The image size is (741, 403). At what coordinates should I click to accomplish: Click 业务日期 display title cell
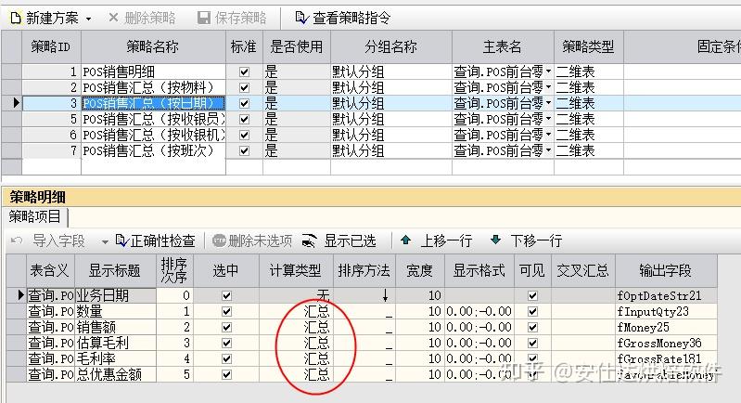click(x=115, y=295)
